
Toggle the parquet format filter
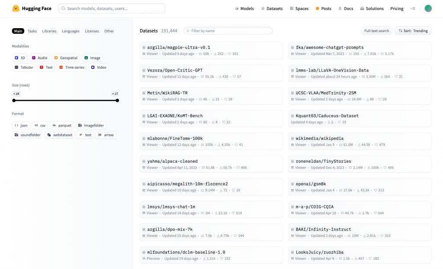click(x=62, y=126)
